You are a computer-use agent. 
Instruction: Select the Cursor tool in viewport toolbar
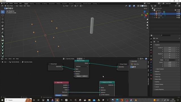pyautogui.click(x=3, y=15)
